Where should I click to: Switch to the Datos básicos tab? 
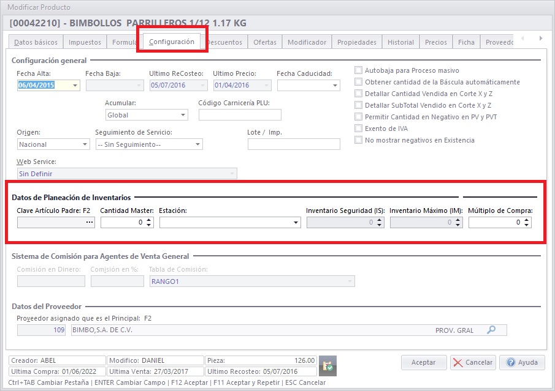(x=36, y=42)
